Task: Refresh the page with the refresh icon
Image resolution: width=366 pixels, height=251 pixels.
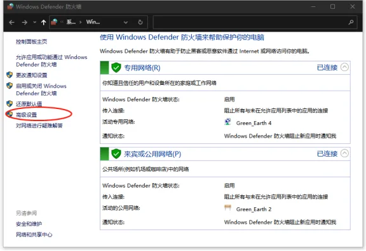Action: point(140,22)
